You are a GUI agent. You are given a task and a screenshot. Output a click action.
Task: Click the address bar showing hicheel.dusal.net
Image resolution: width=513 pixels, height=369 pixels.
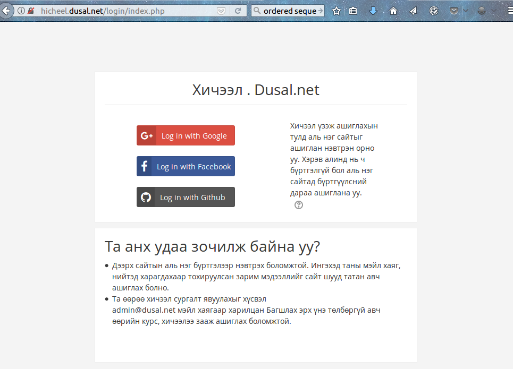(126, 11)
